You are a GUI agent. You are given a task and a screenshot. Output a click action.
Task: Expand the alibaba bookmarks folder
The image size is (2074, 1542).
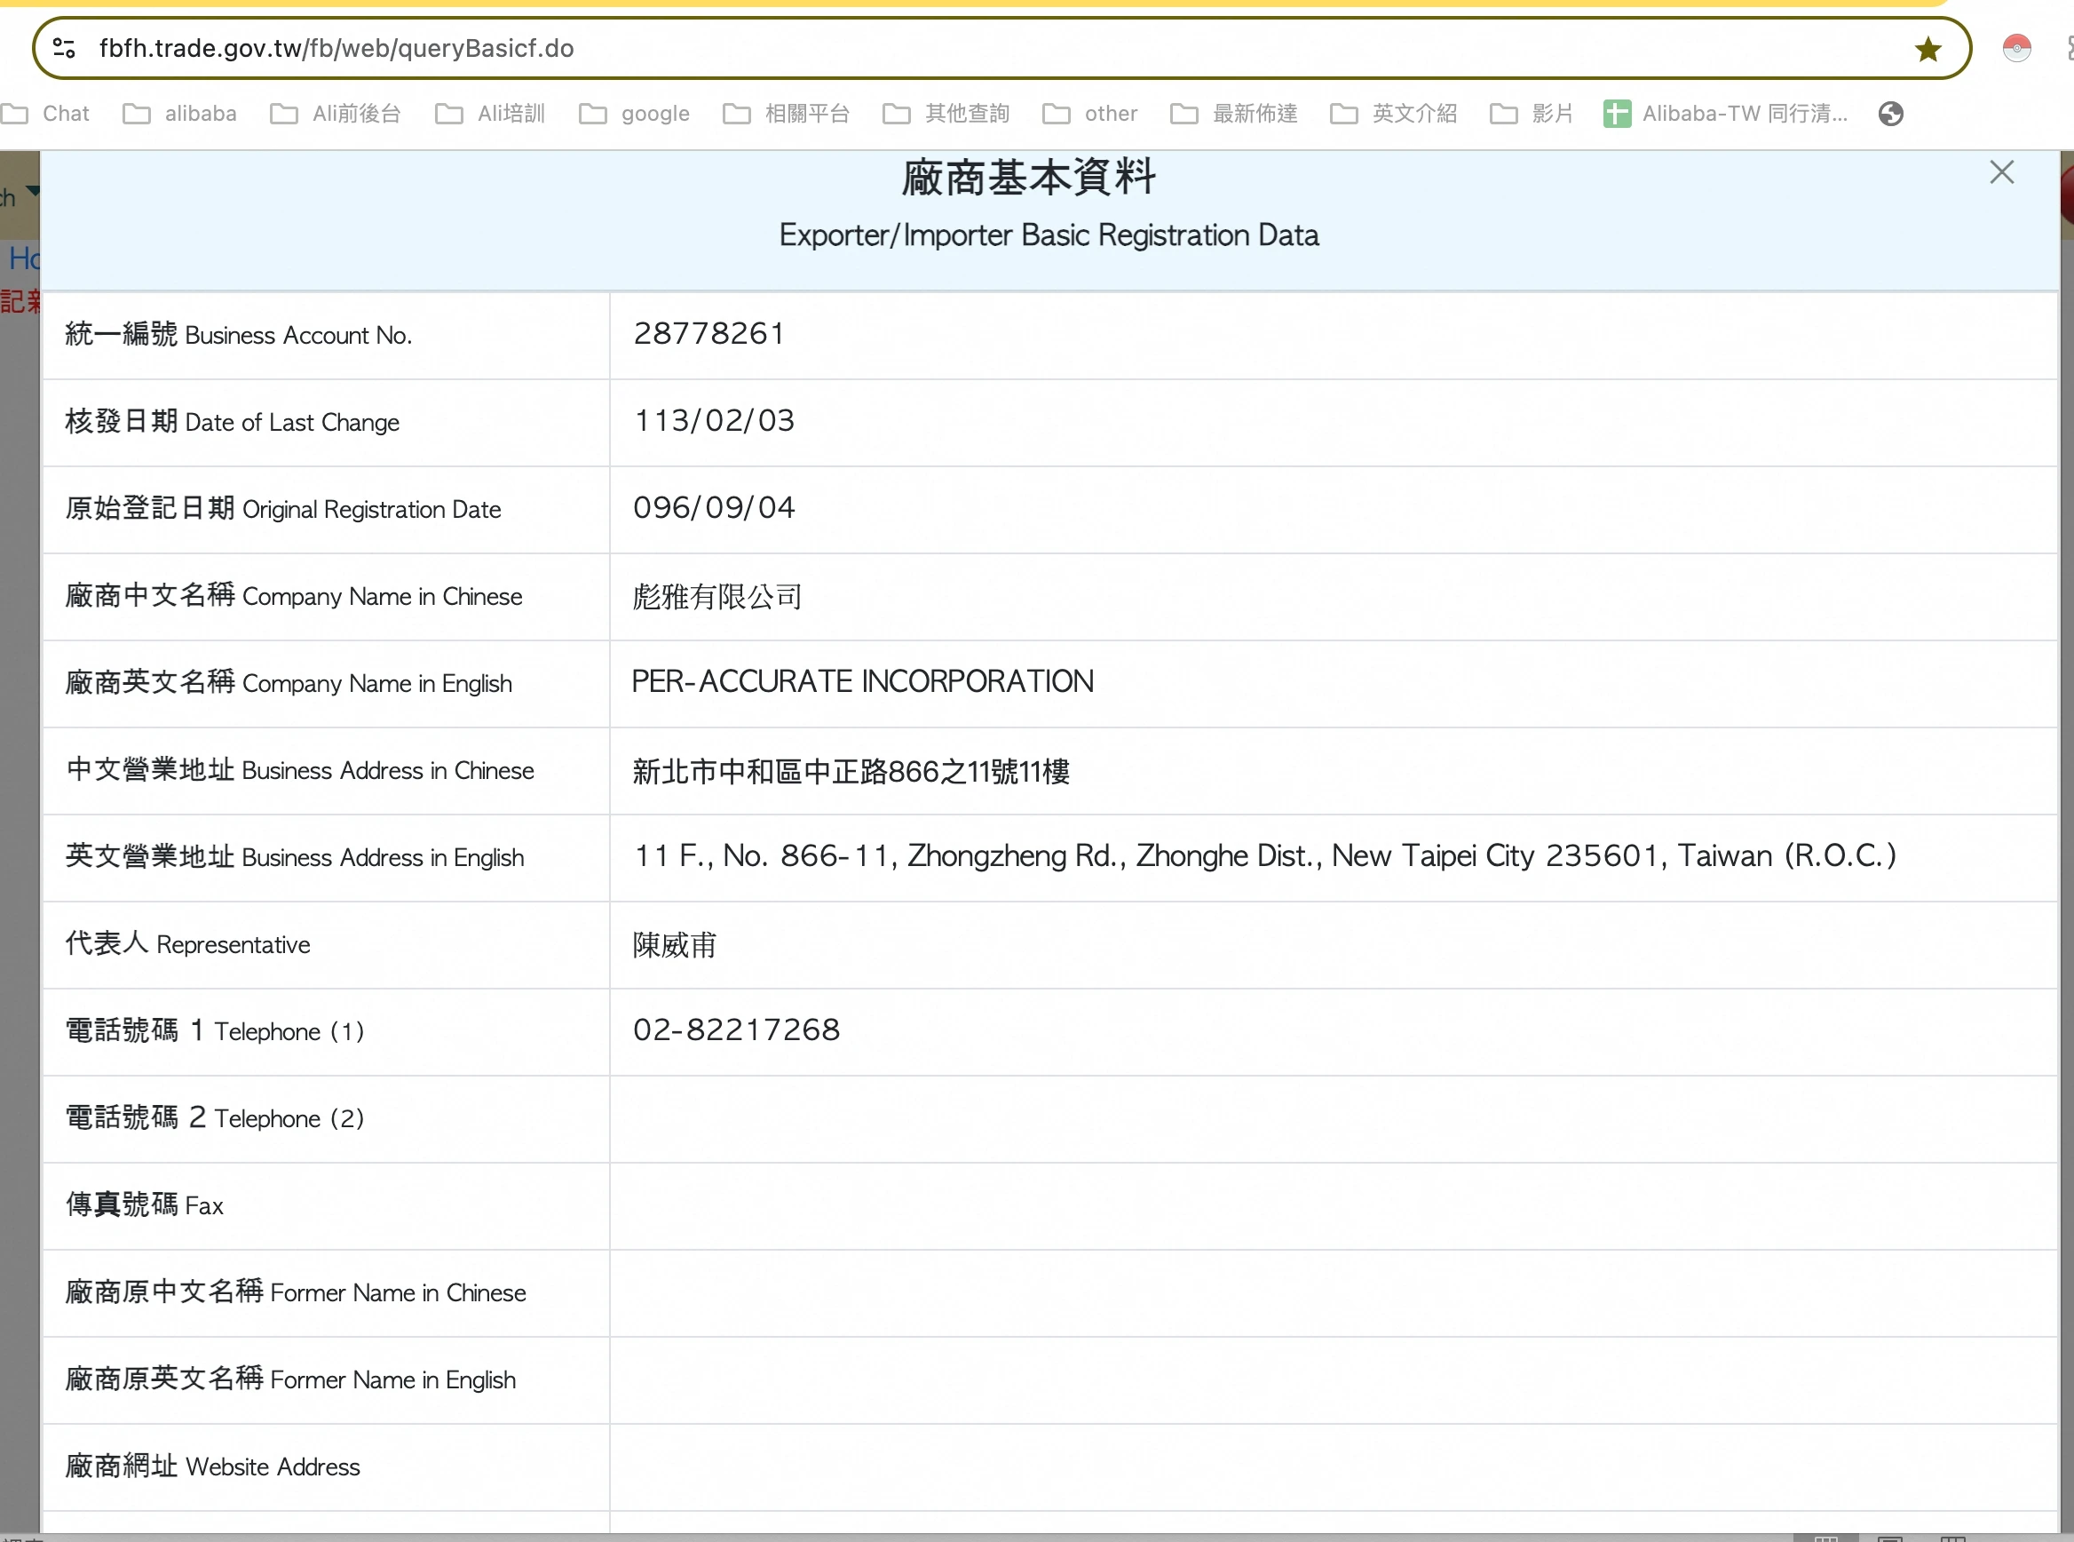(x=181, y=114)
